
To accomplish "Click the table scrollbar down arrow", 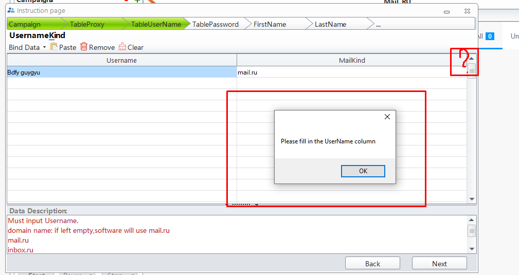I will [x=472, y=199].
